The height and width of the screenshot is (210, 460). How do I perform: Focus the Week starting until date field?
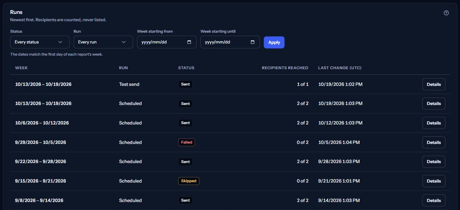230,42
